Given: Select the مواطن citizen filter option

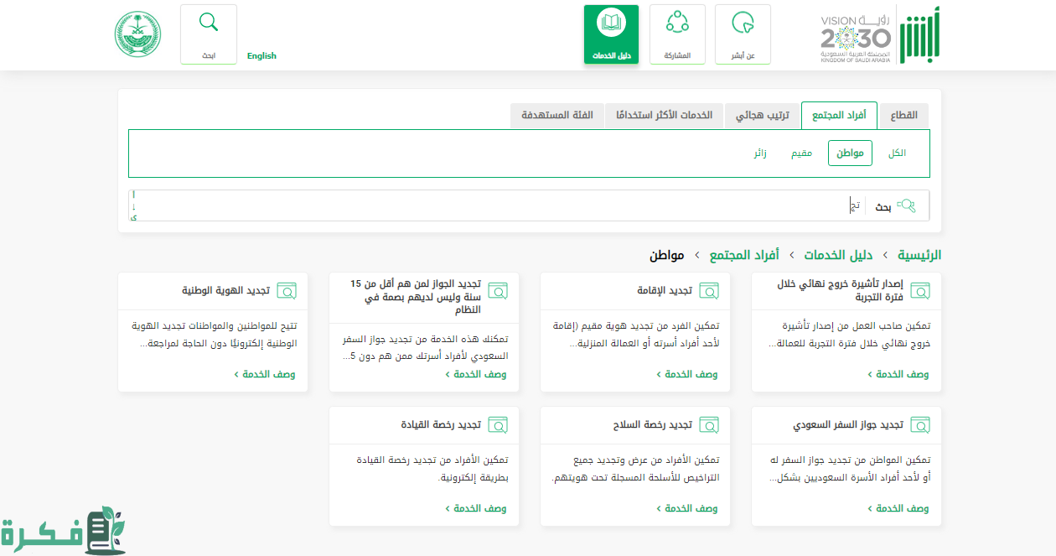Looking at the screenshot, I should pyautogui.click(x=850, y=153).
